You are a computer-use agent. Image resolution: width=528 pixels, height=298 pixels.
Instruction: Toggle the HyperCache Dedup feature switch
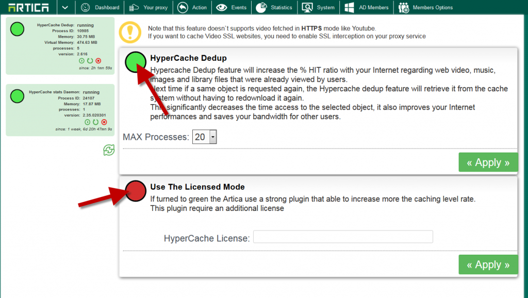(136, 62)
